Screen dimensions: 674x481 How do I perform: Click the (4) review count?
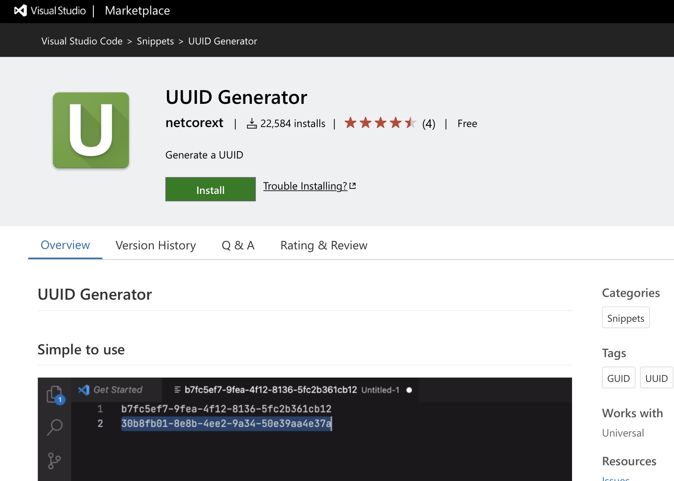click(429, 124)
